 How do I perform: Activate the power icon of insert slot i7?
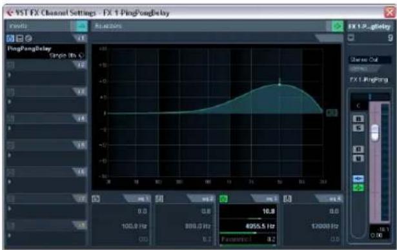coord(10,199)
